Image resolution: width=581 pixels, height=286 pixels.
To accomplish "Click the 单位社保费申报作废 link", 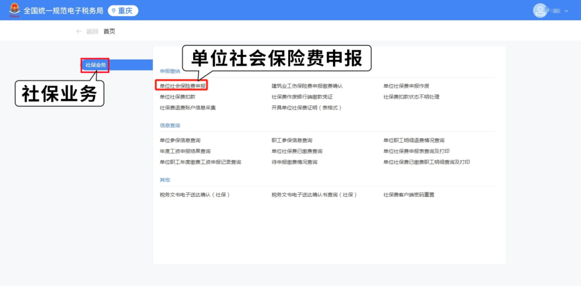I will point(406,86).
